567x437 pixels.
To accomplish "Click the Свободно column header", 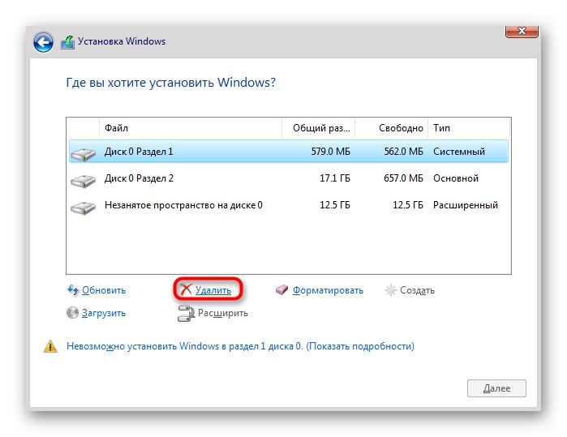I will click(392, 128).
